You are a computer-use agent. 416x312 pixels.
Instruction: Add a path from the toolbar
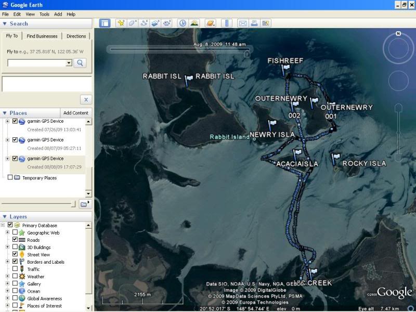pyautogui.click(x=144, y=23)
